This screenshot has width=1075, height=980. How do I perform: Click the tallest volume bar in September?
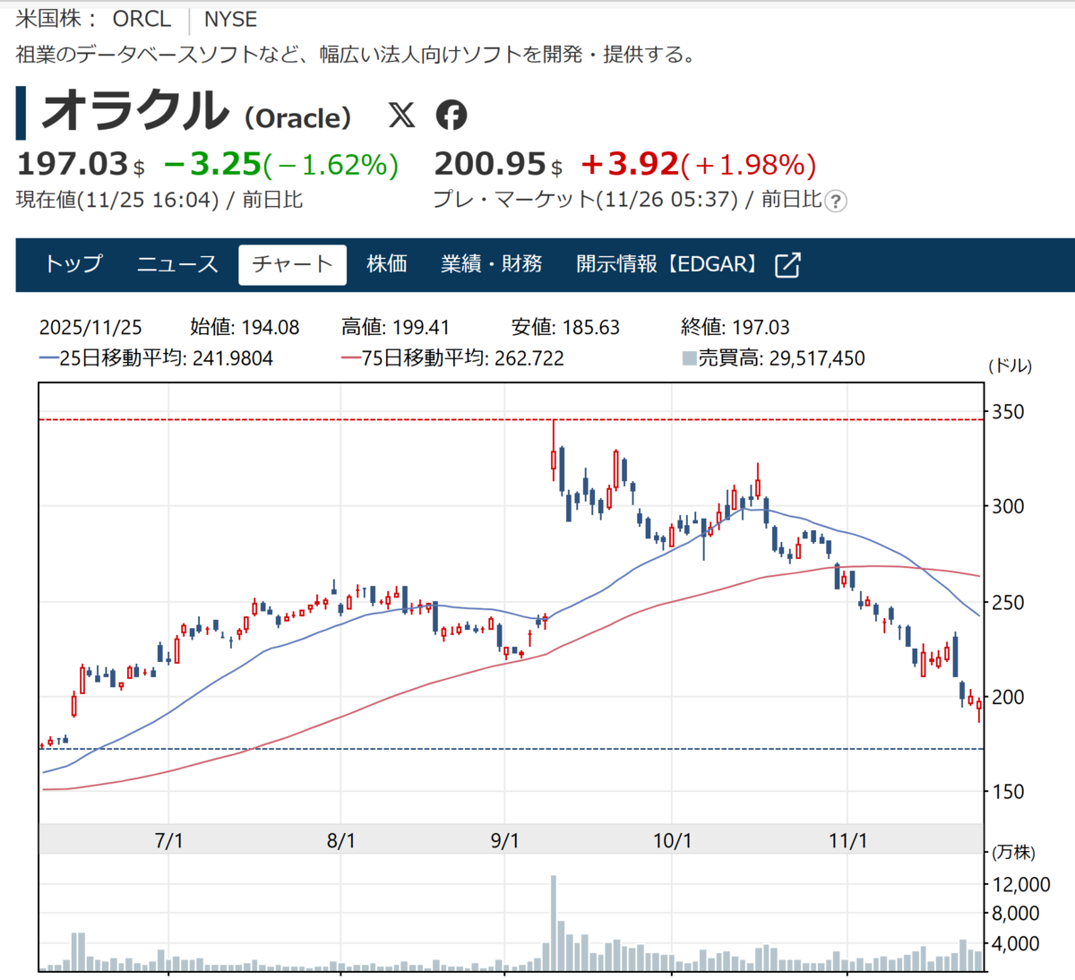pyautogui.click(x=554, y=924)
